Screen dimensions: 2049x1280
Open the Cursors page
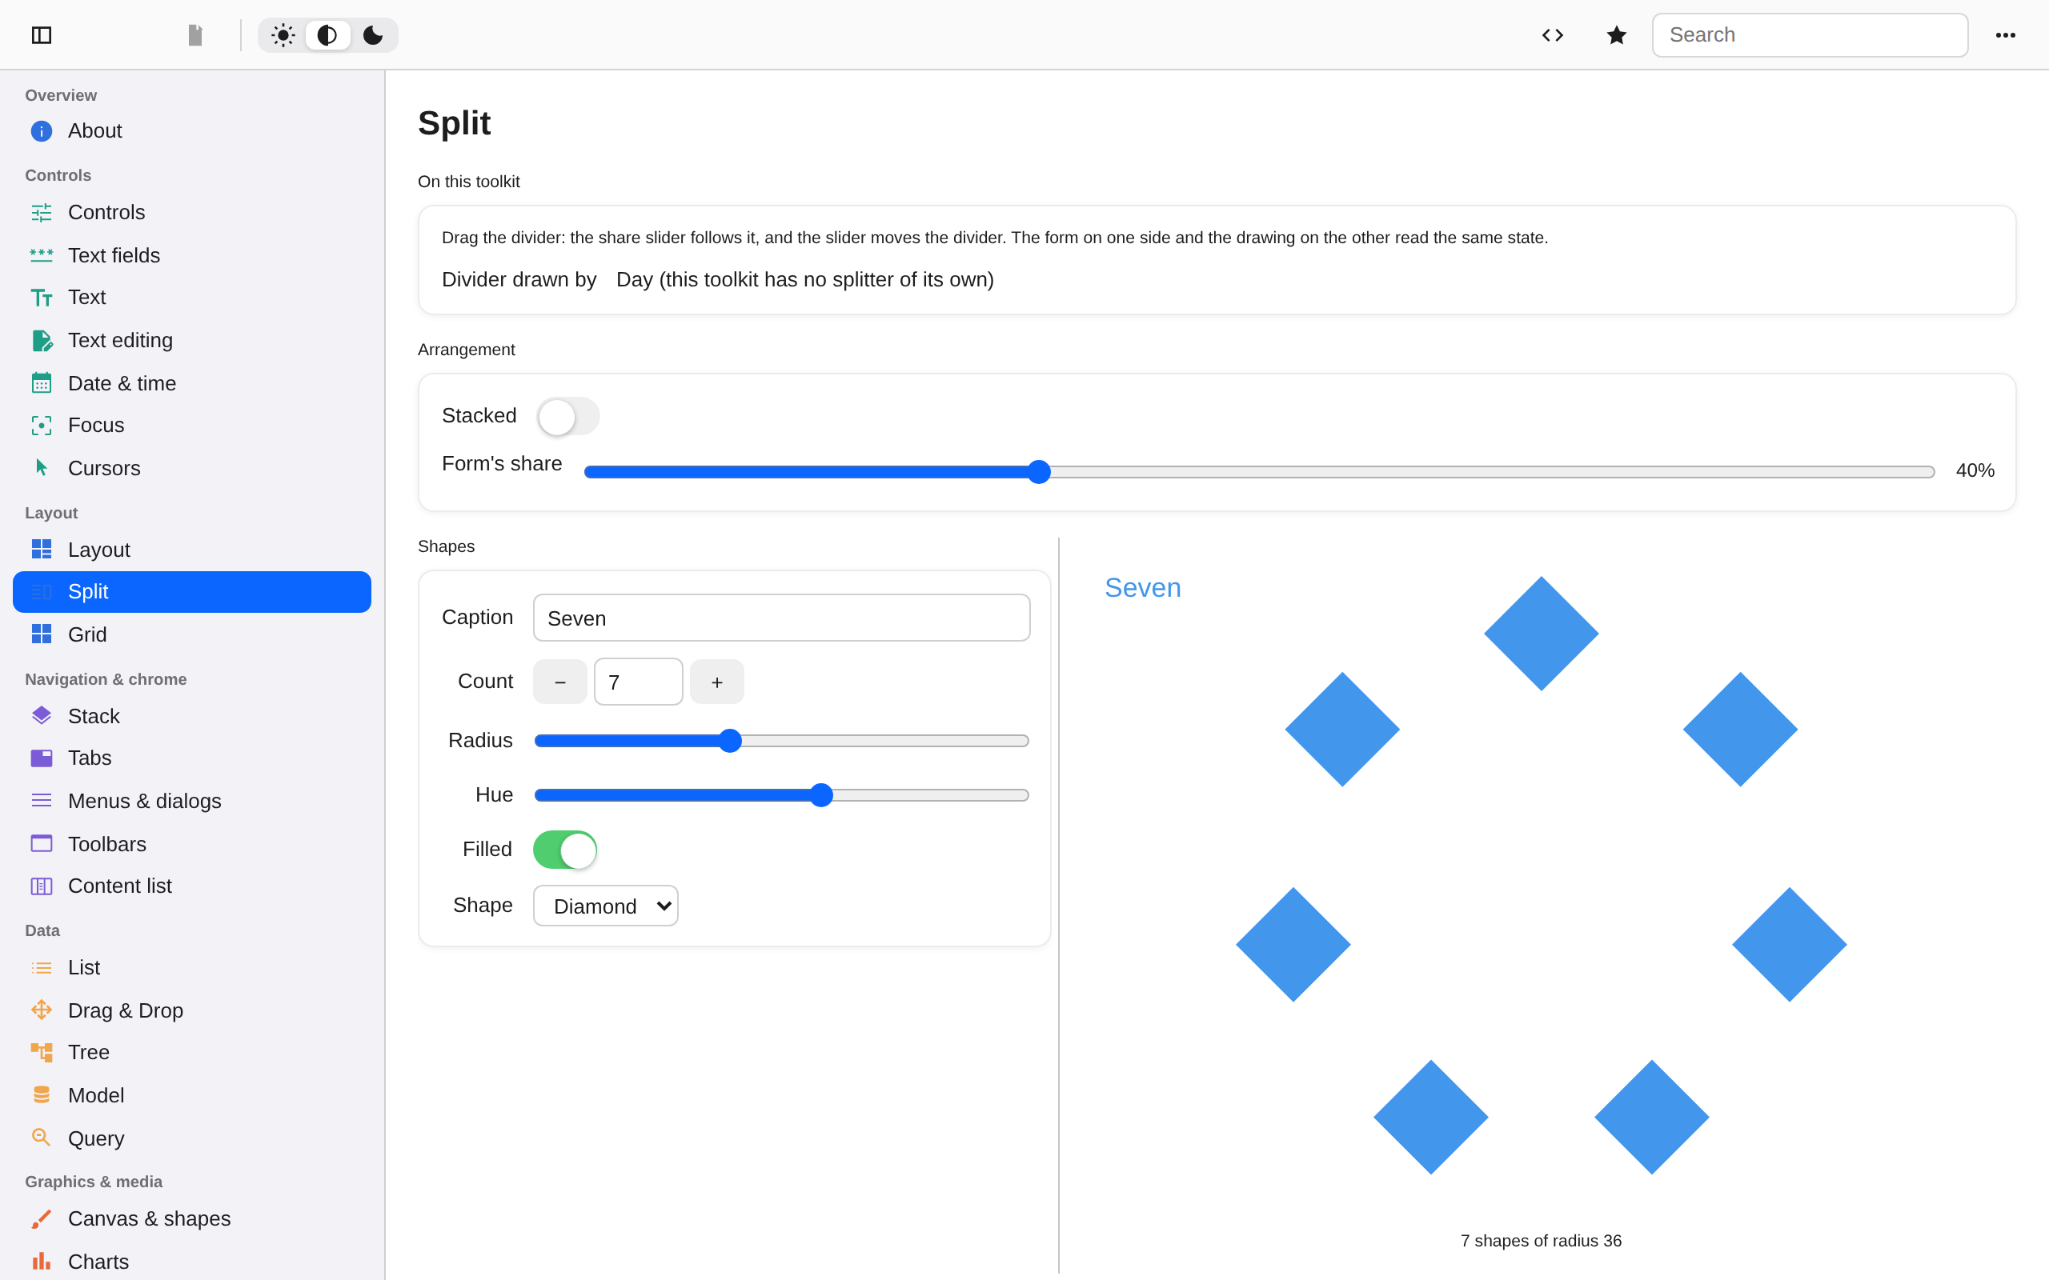[x=192, y=468]
